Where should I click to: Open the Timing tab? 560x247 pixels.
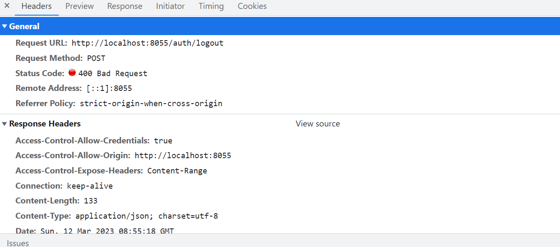[x=211, y=6]
